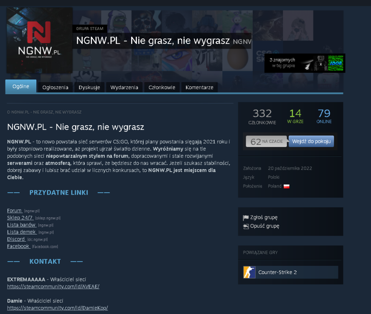The width and height of the screenshot is (371, 314).
Task: Open the Facebook link
Action: (x=18, y=246)
